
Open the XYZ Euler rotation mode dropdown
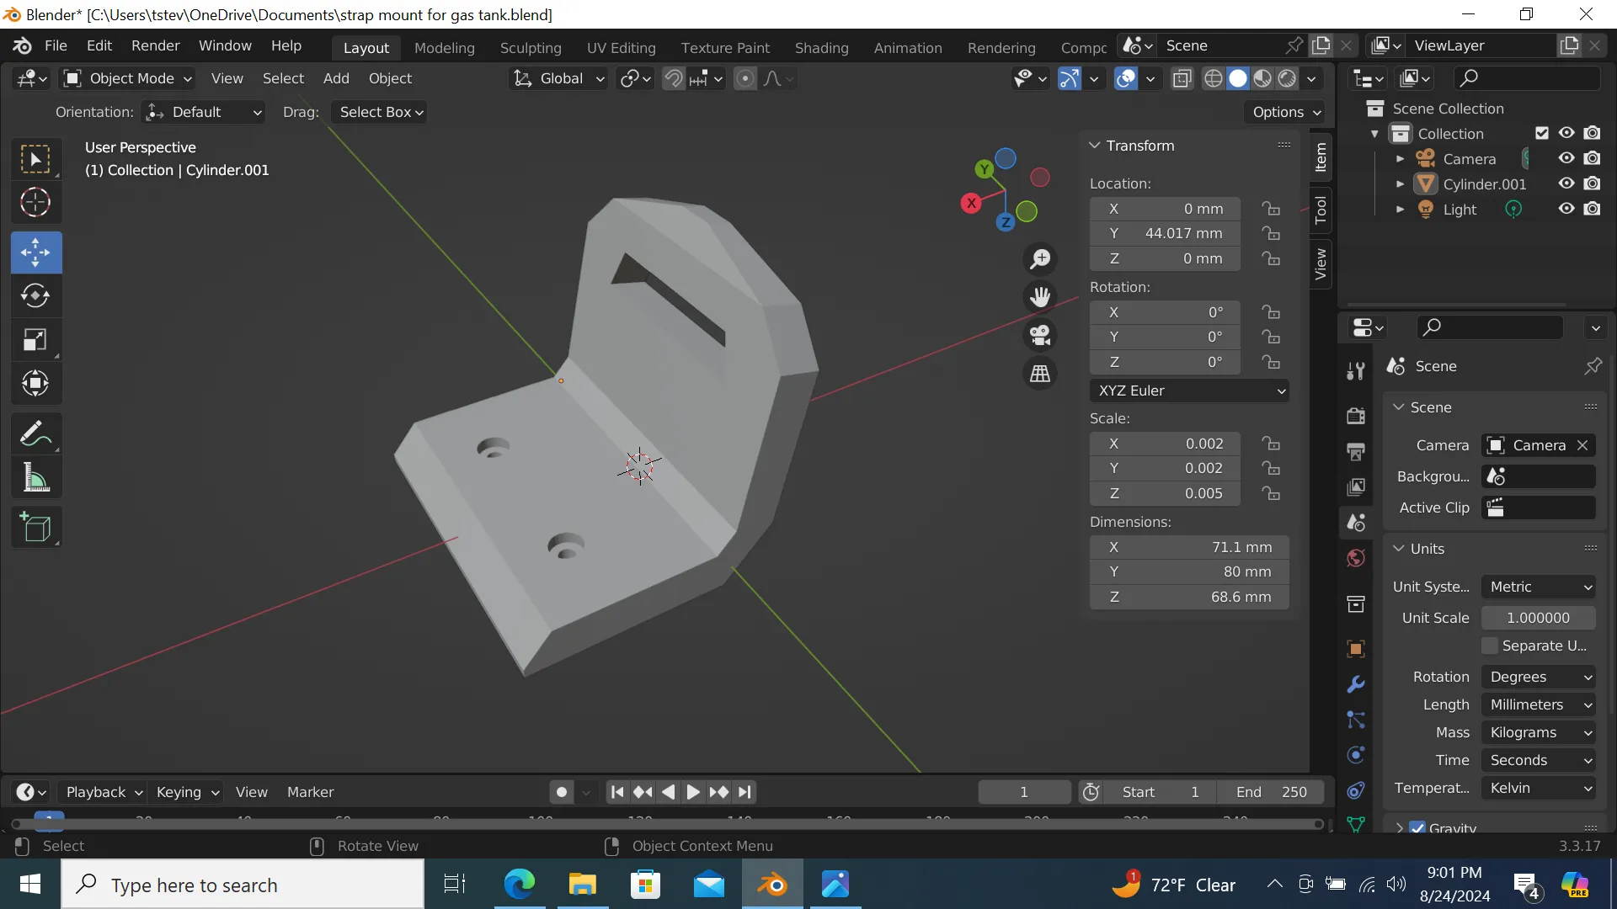tap(1189, 391)
